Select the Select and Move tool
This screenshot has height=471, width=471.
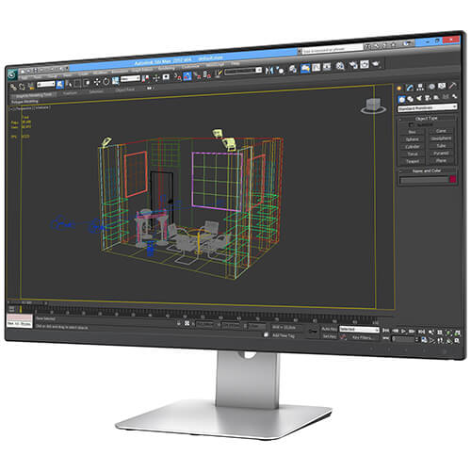click(97, 82)
